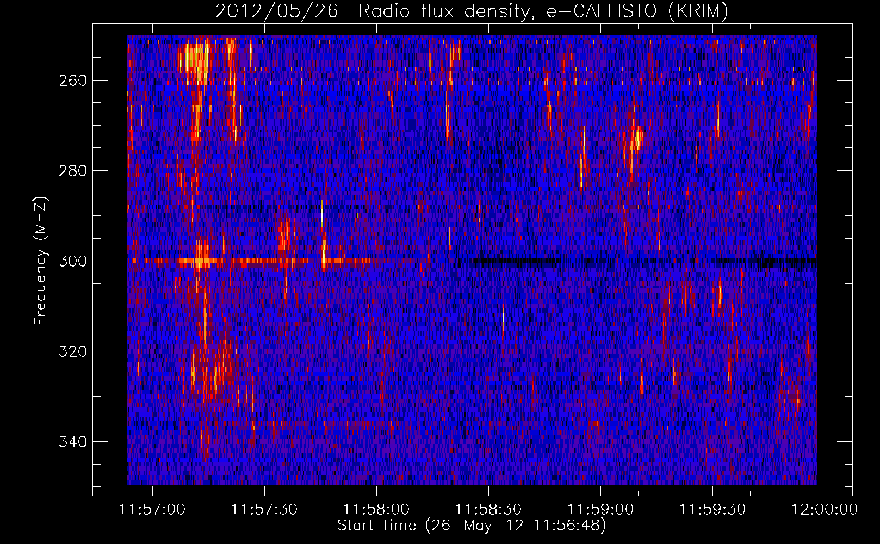Click the 12:00:00 time tick label
Viewport: 880px width, 544px height.
pos(825,510)
